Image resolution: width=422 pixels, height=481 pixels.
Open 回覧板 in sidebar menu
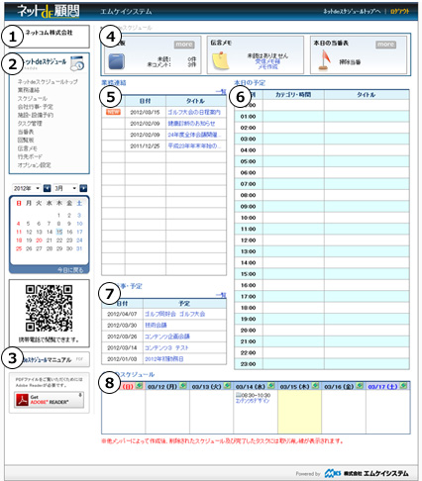click(26, 140)
